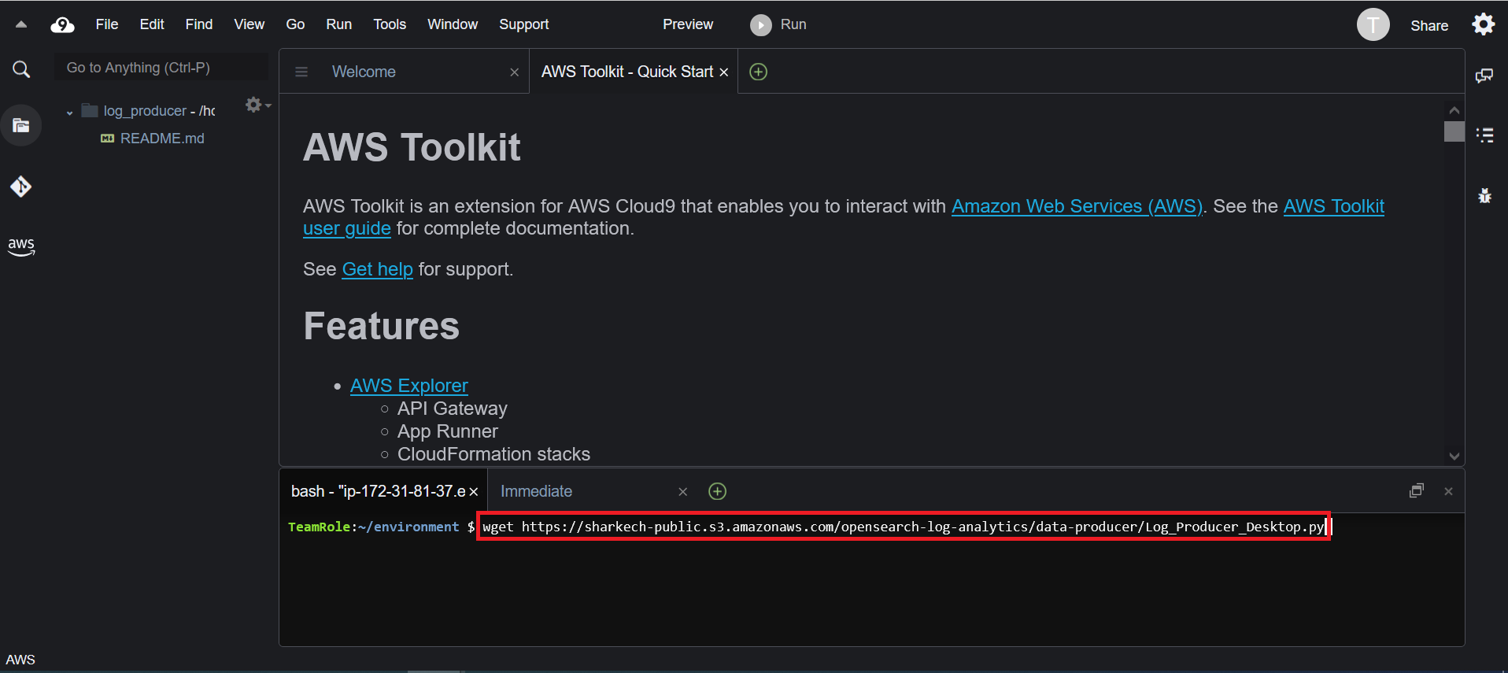Close the Welcome tab
The height and width of the screenshot is (673, 1508).
(515, 72)
